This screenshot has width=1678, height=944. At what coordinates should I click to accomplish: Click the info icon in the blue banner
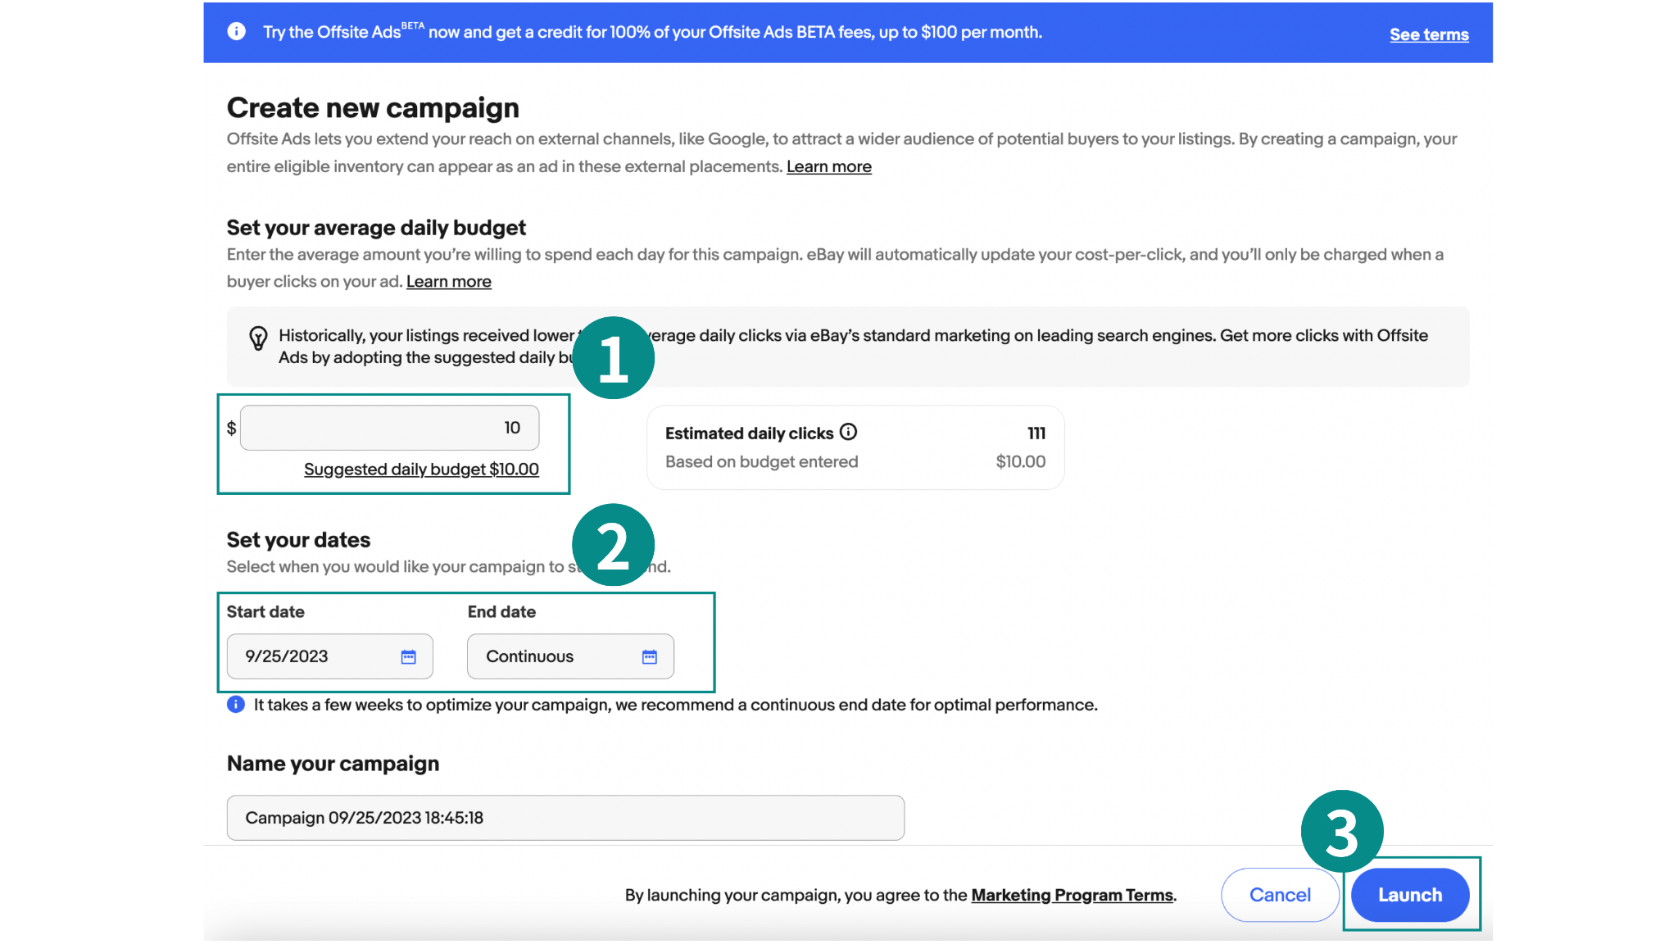tap(237, 32)
